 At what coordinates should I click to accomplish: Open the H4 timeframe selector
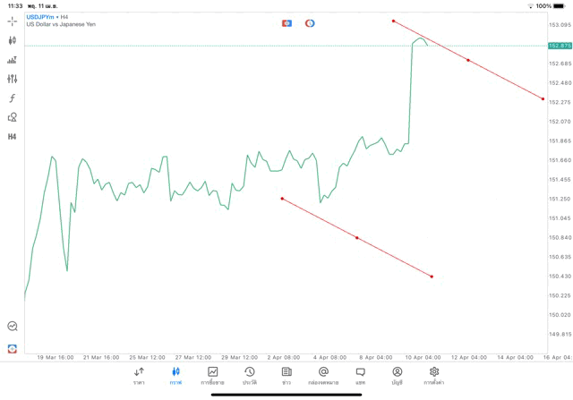(x=13, y=137)
